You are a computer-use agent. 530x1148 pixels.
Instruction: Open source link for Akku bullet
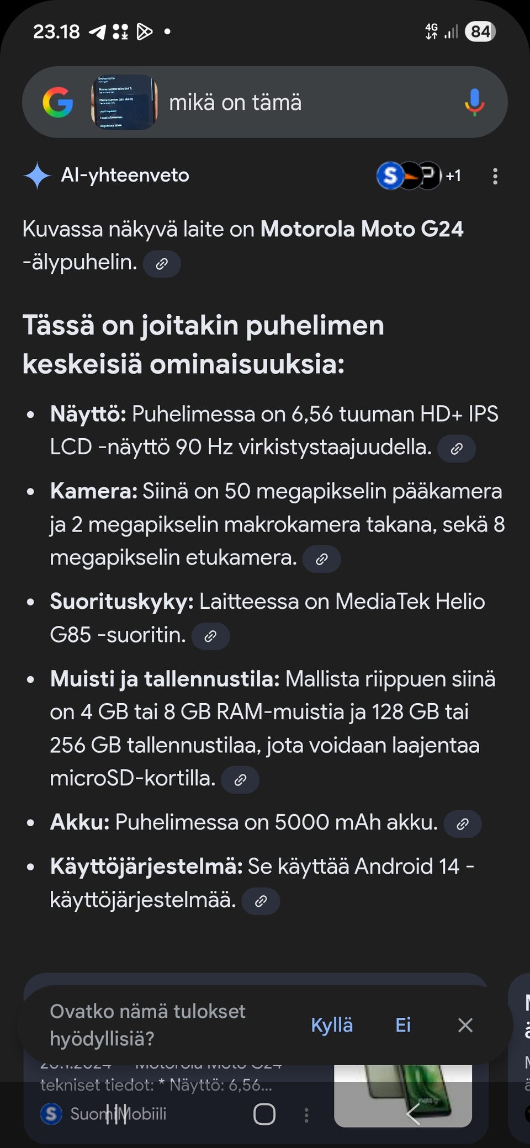[x=463, y=824]
